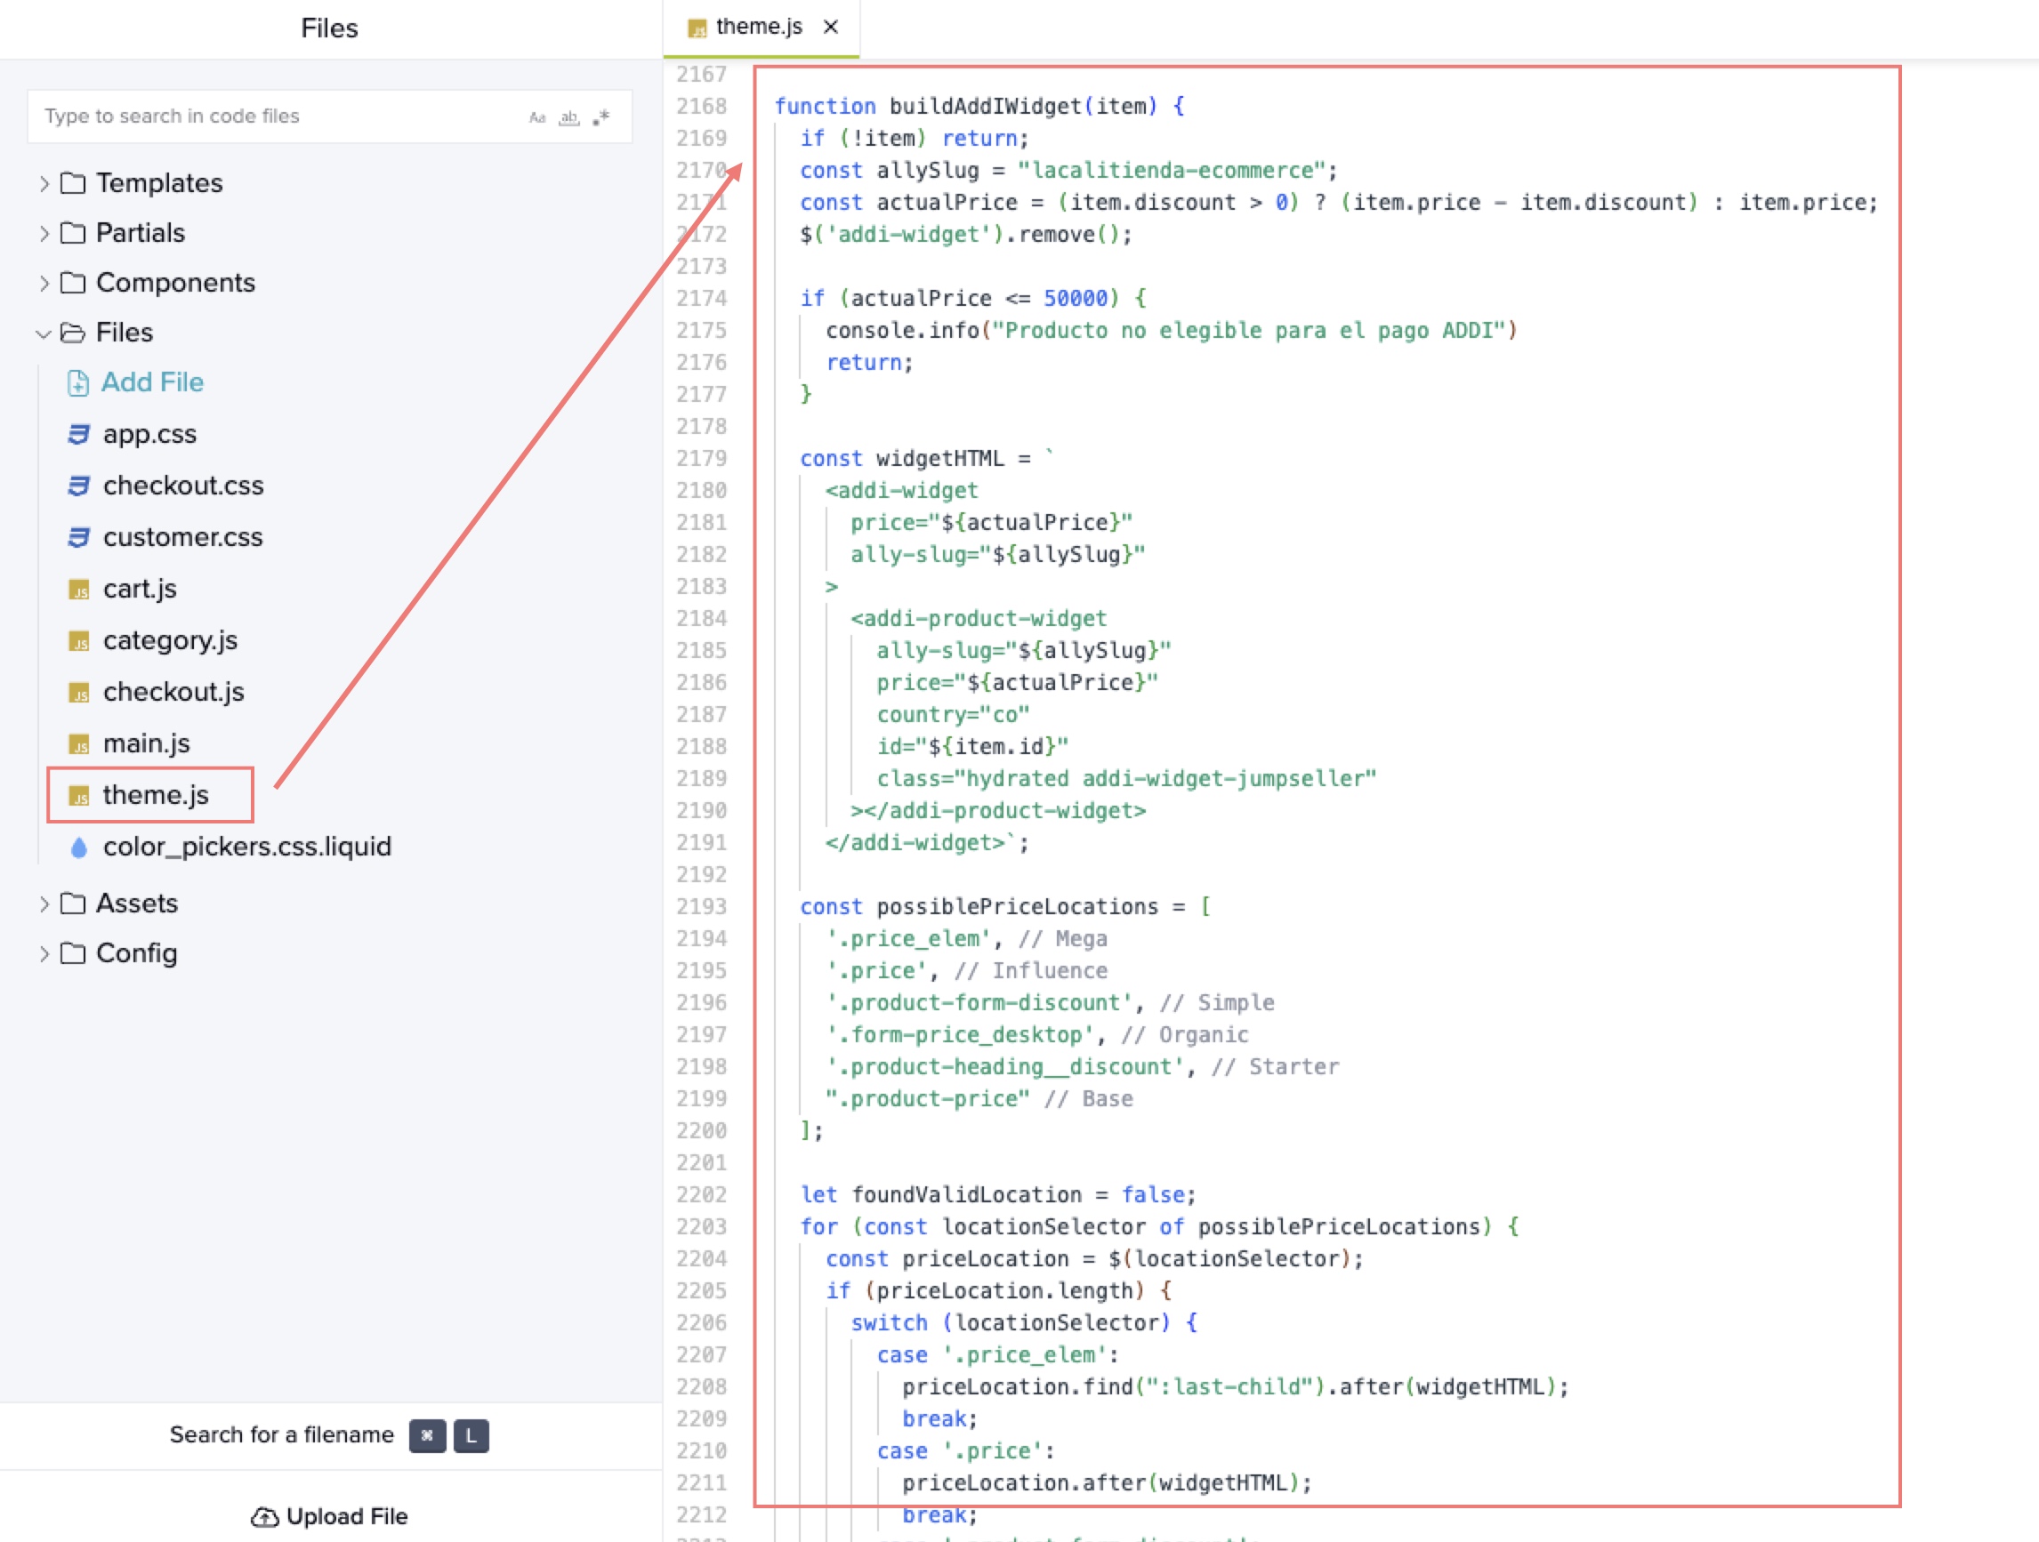Click the Add File icon
This screenshot has width=2039, height=1542.
pyautogui.click(x=78, y=382)
